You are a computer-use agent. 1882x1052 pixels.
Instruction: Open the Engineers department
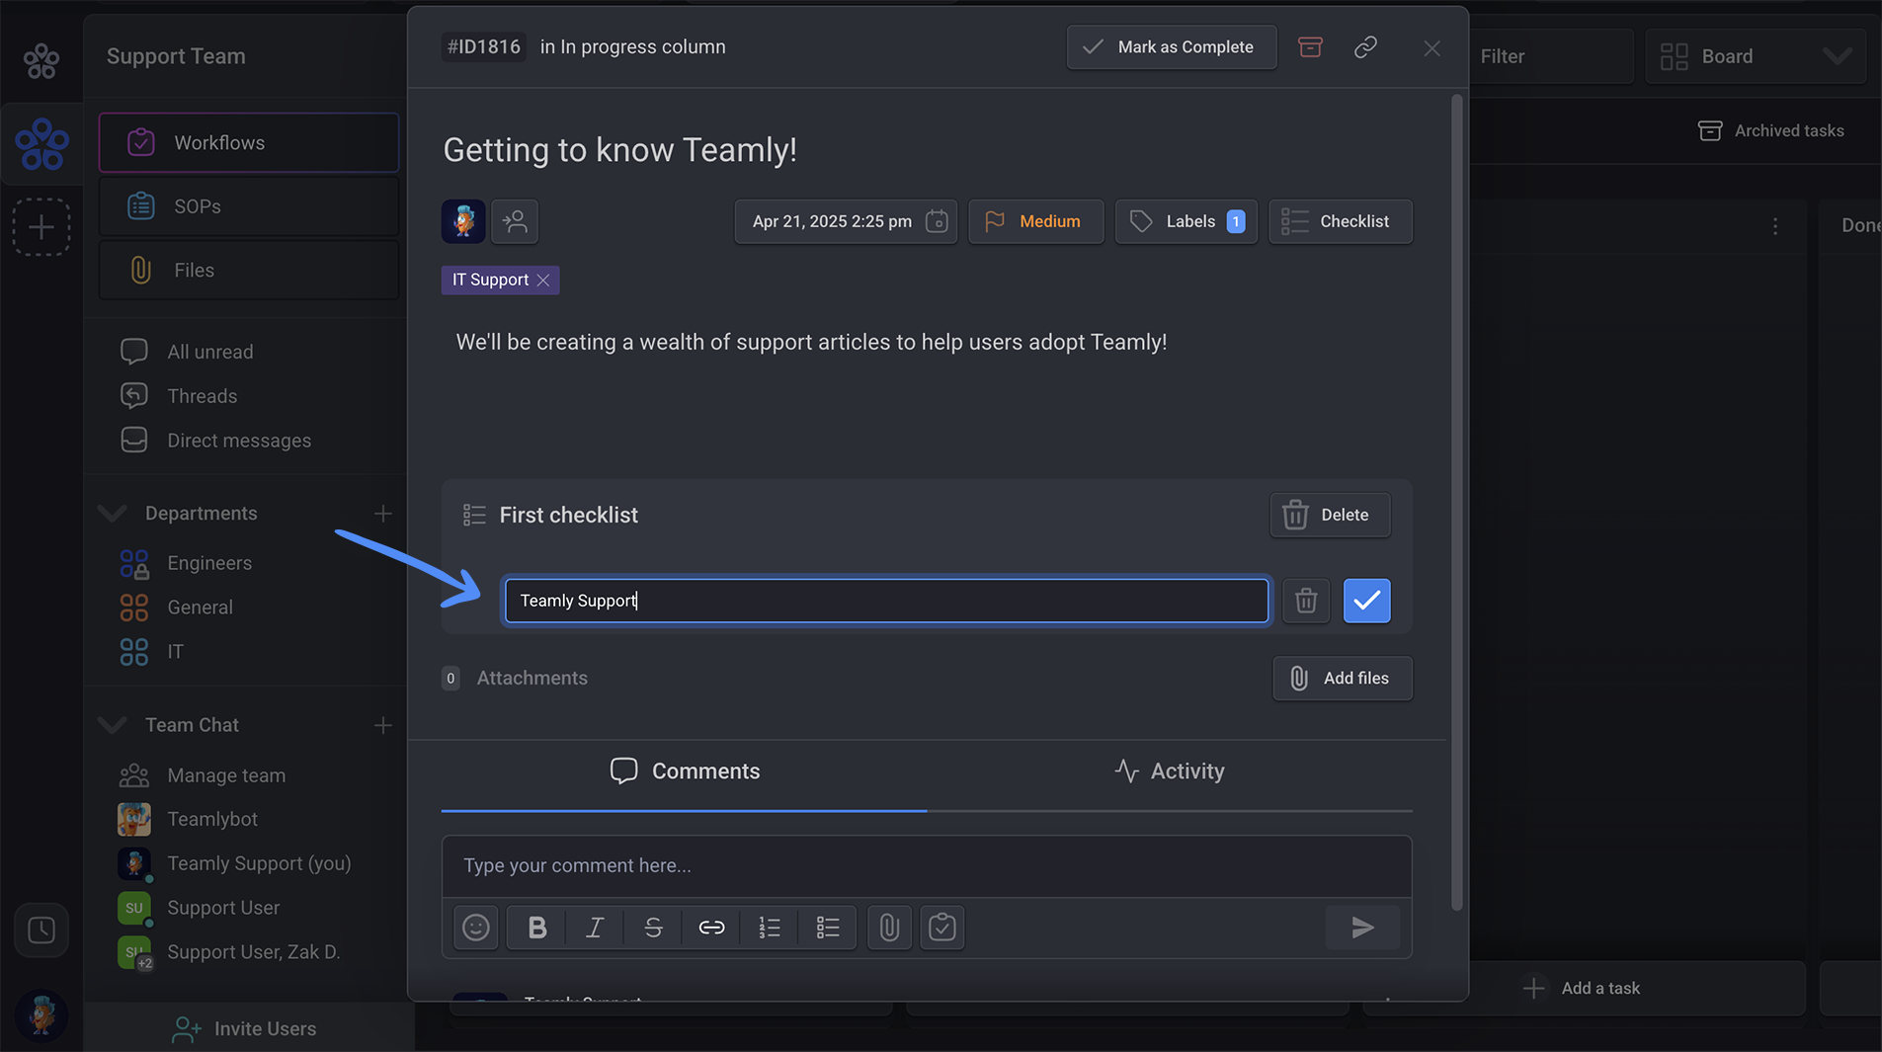click(209, 563)
